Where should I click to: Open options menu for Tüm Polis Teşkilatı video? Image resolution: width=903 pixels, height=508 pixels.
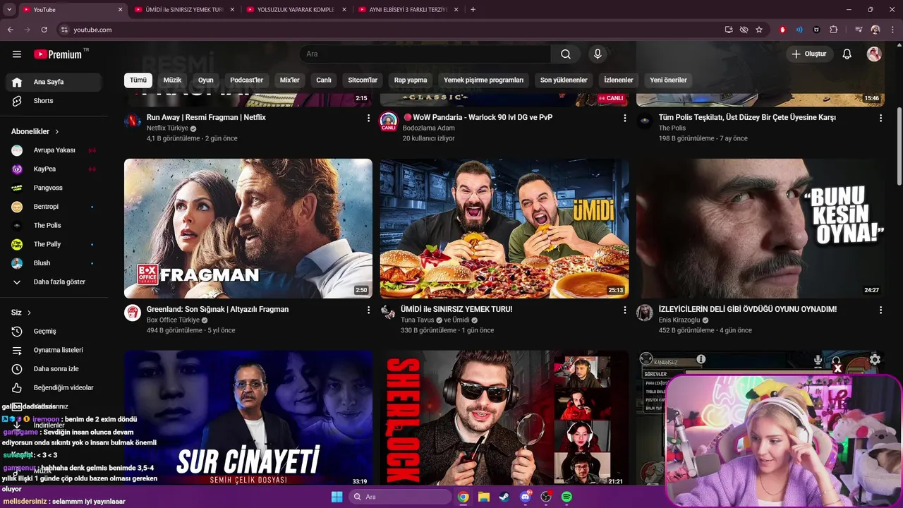click(880, 119)
